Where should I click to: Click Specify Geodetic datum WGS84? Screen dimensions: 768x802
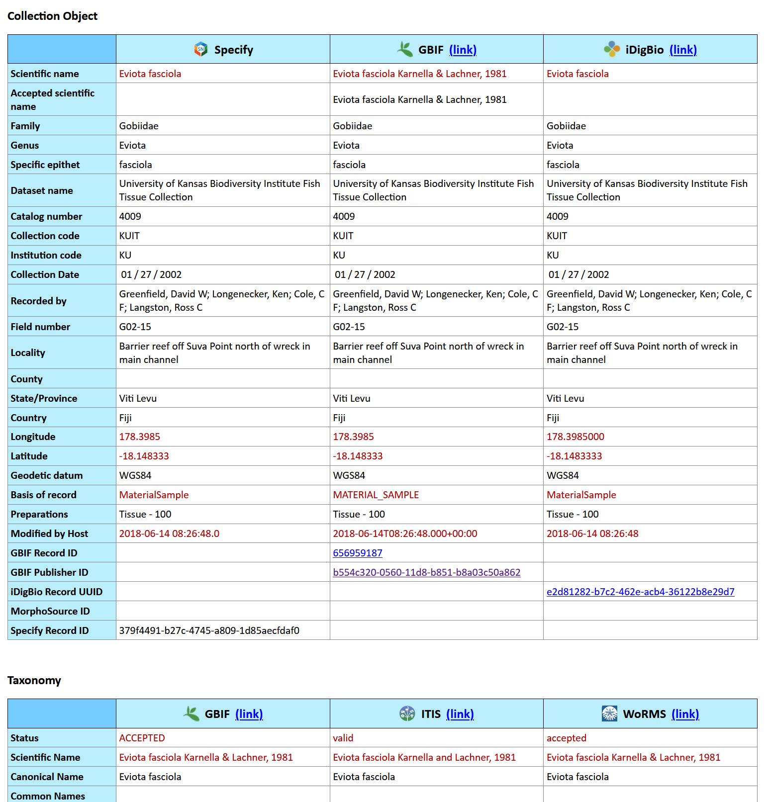click(135, 475)
